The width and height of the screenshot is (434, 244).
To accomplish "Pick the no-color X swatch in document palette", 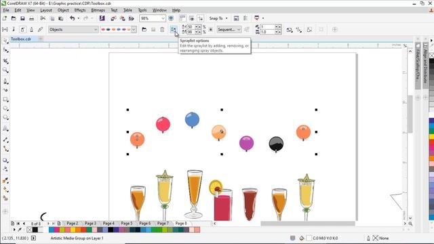I will click(30, 230).
